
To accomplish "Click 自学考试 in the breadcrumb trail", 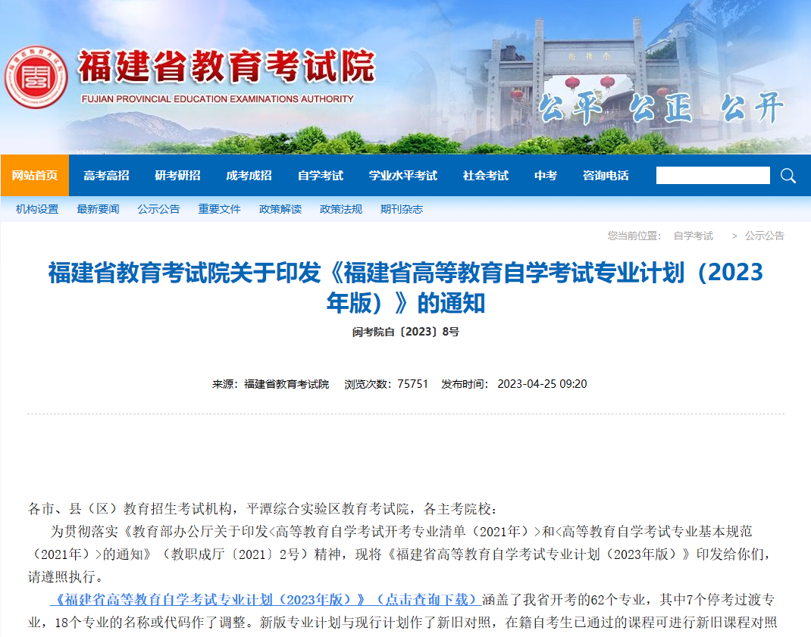I will [x=693, y=236].
